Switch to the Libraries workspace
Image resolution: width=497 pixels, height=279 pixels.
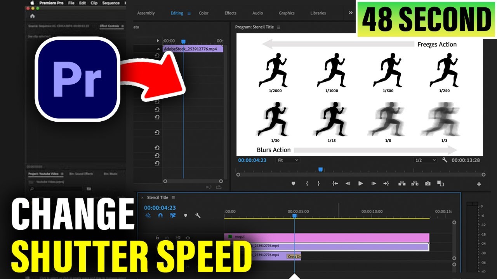click(x=318, y=13)
